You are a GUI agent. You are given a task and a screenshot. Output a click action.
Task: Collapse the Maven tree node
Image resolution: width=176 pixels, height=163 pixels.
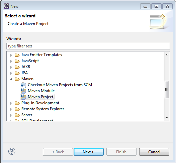click(x=11, y=79)
